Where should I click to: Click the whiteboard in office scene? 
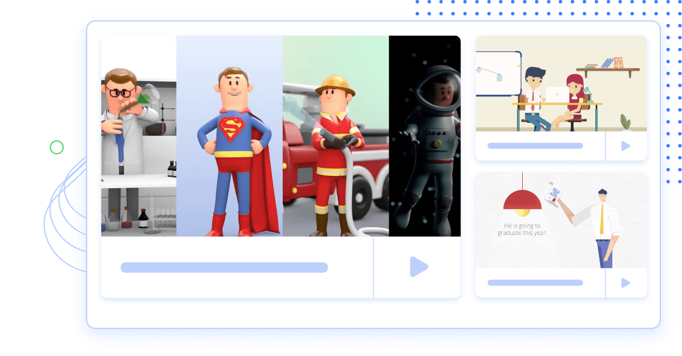[497, 74]
